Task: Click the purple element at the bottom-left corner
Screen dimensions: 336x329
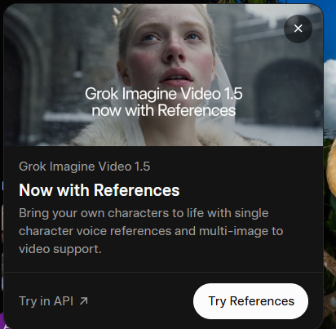Action: tap(2, 321)
